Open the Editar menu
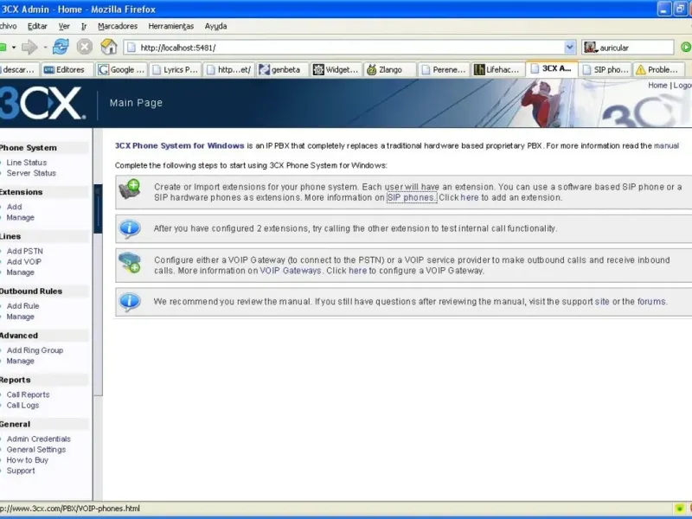This screenshot has height=519, width=692. 37,26
